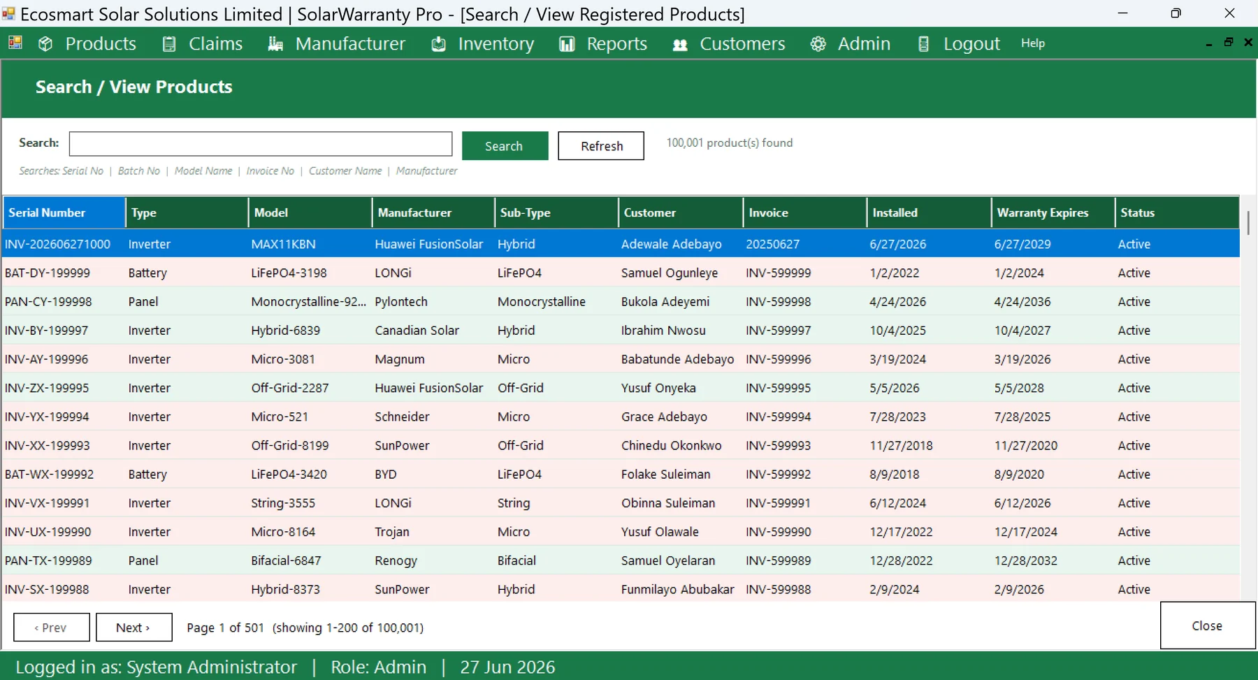Select row PAN-TX-199989
This screenshot has width=1258, height=680.
(621, 560)
